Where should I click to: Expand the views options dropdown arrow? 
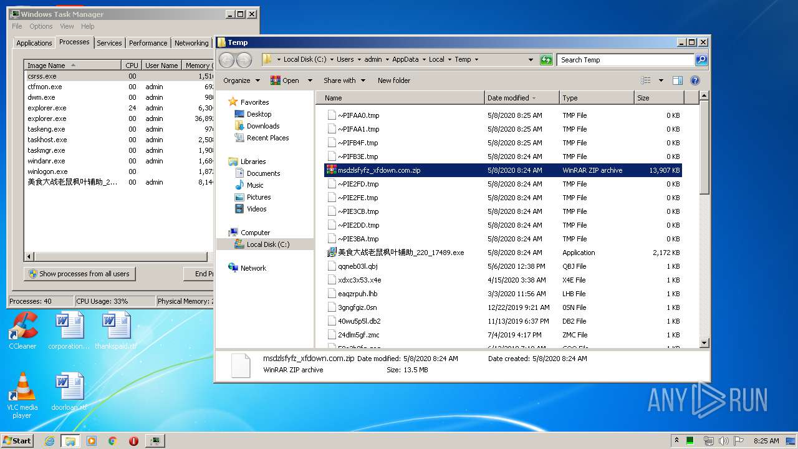(661, 80)
